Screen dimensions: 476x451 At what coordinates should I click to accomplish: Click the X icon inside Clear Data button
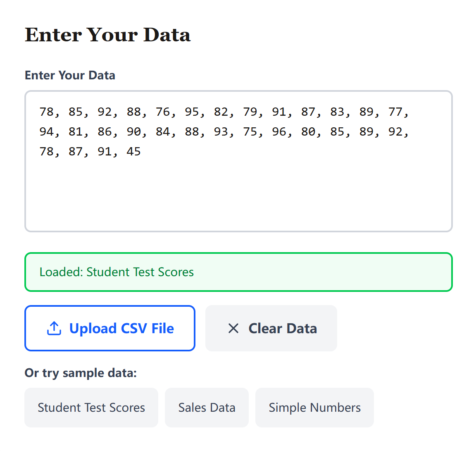click(233, 328)
